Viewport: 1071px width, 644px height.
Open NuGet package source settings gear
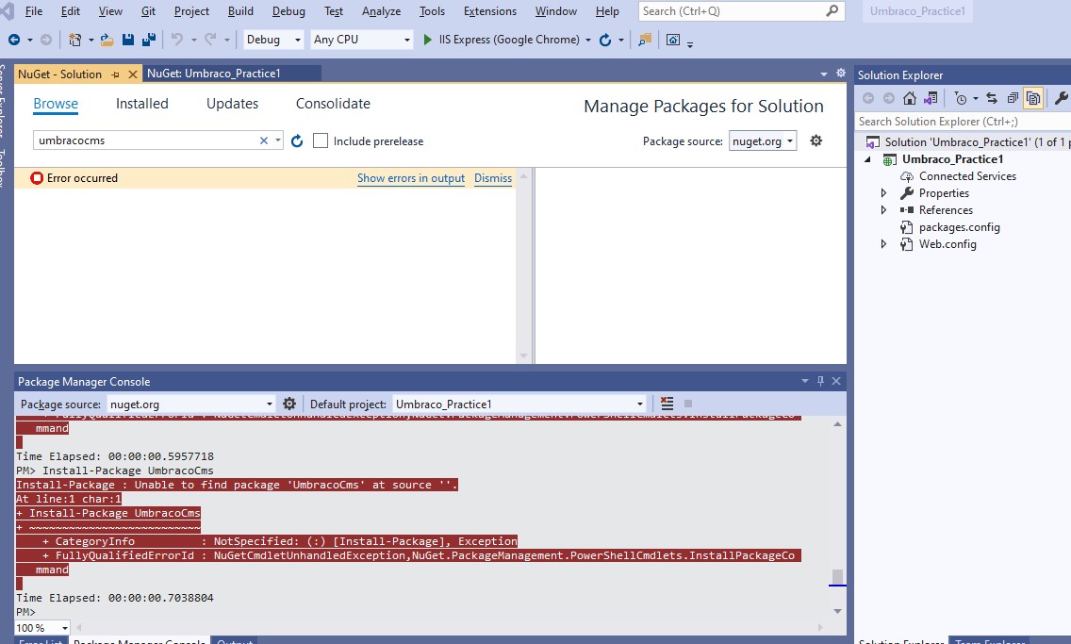816,140
